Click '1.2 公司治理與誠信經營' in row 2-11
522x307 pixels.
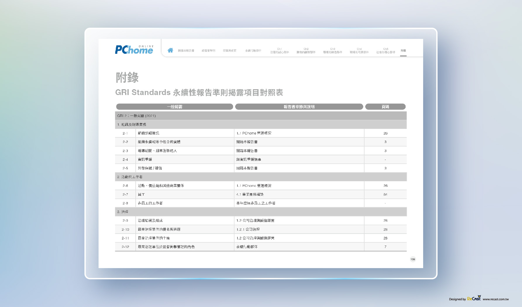pos(255,238)
